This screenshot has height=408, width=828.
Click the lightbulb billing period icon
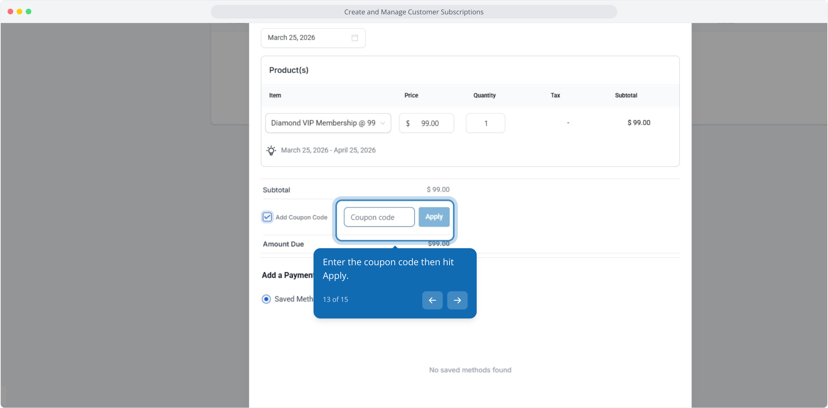coord(271,150)
